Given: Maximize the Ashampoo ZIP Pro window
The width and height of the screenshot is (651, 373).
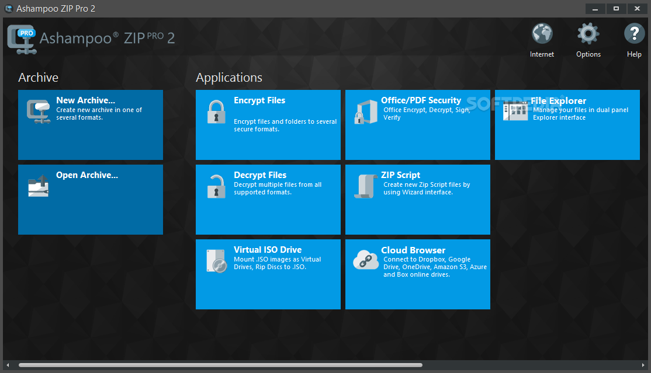Looking at the screenshot, I should [616, 9].
